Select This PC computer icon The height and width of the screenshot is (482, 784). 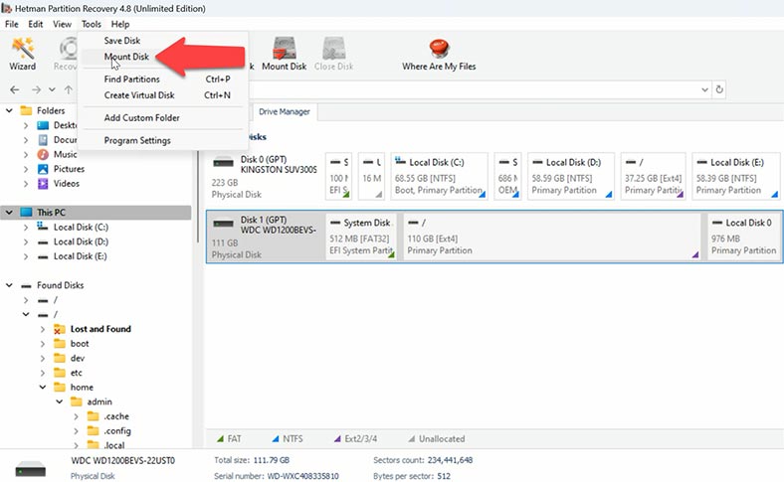26,213
